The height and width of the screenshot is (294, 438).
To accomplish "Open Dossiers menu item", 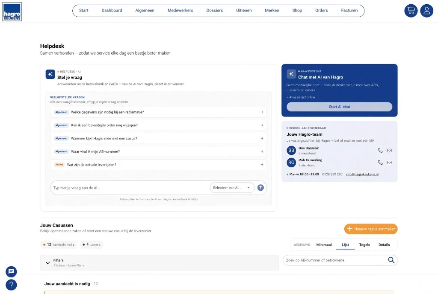I will click(215, 10).
